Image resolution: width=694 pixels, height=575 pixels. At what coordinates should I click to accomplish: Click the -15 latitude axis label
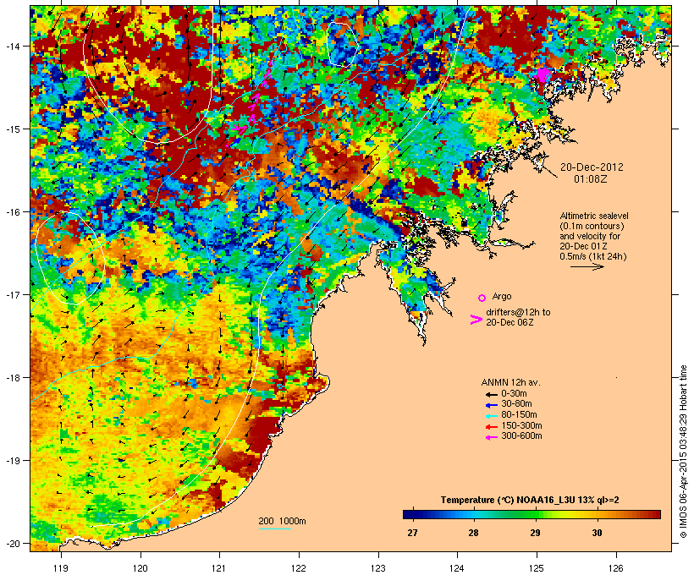click(12, 129)
